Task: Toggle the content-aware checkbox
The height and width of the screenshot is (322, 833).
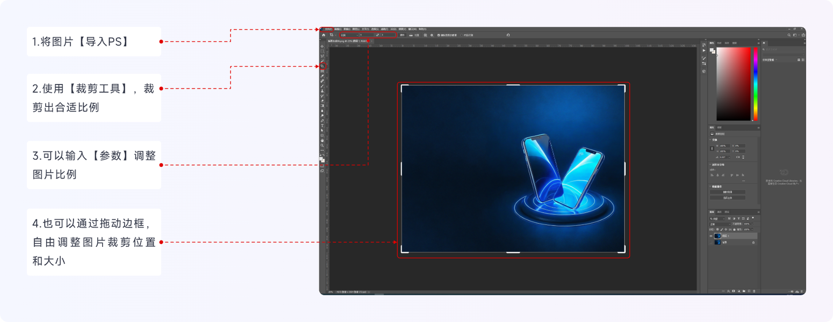Action: coord(461,35)
